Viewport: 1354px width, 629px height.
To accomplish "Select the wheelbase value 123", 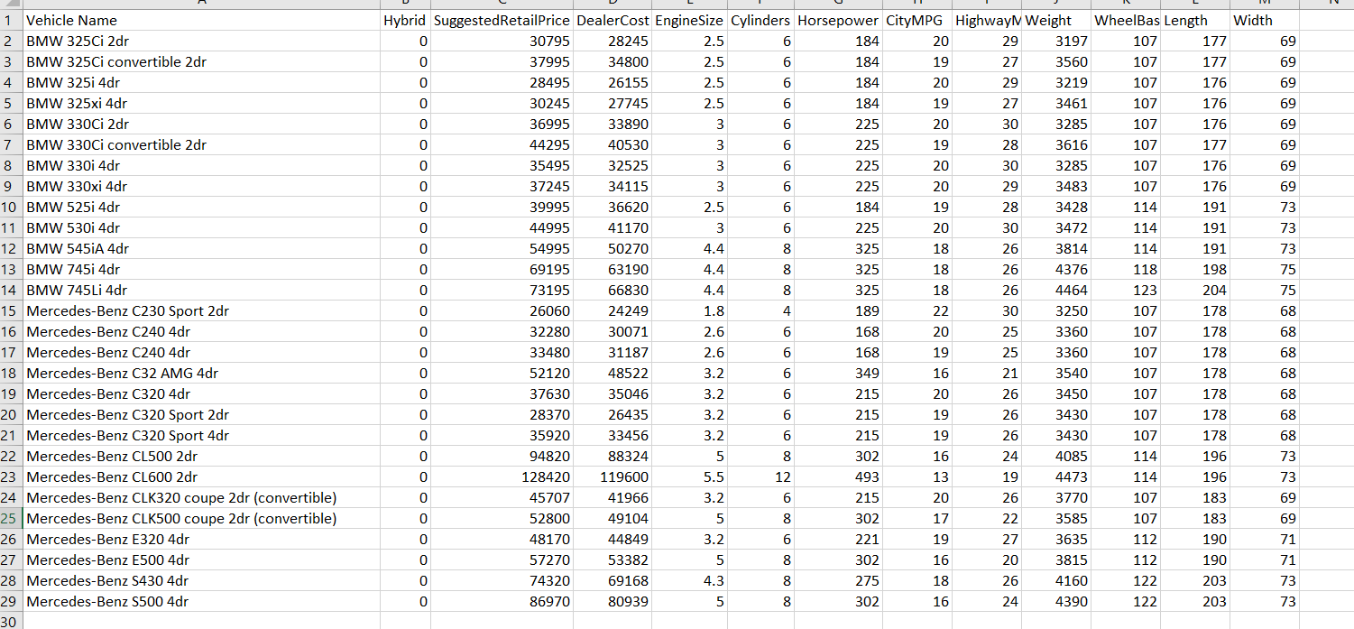I will (1126, 290).
